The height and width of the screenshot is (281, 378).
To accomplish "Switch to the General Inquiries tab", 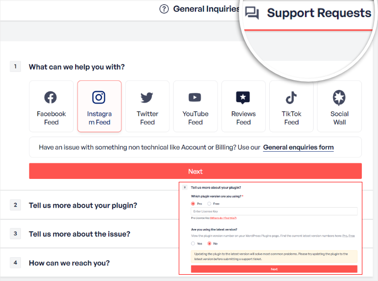I will point(200,9).
